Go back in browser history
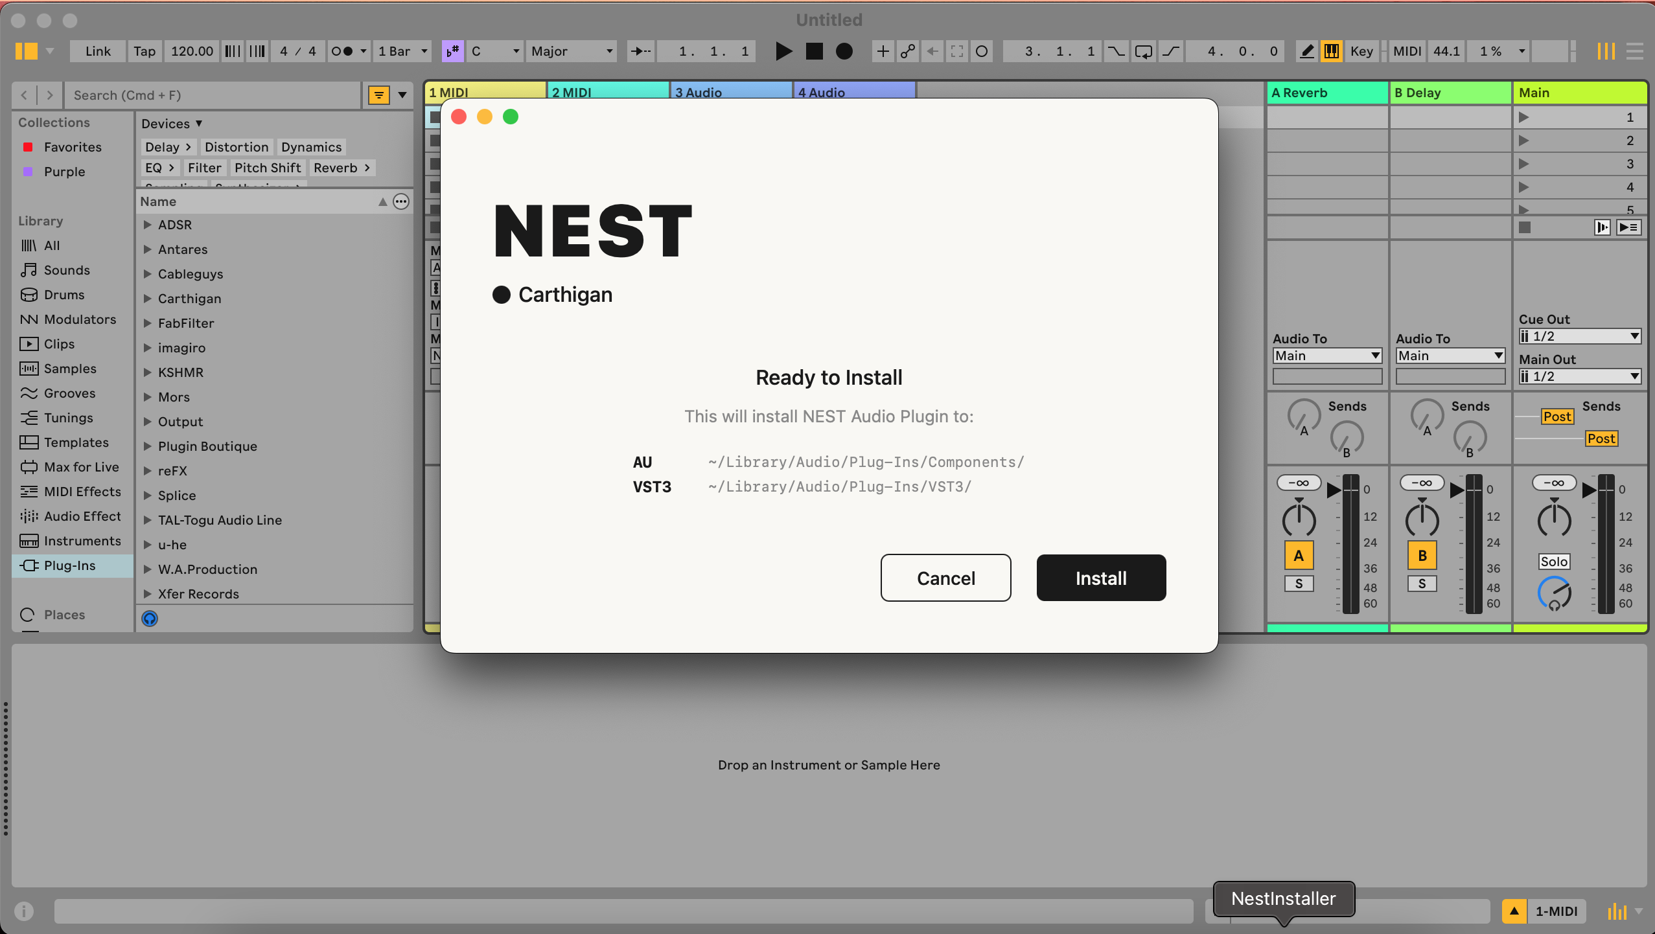 pos(25,95)
